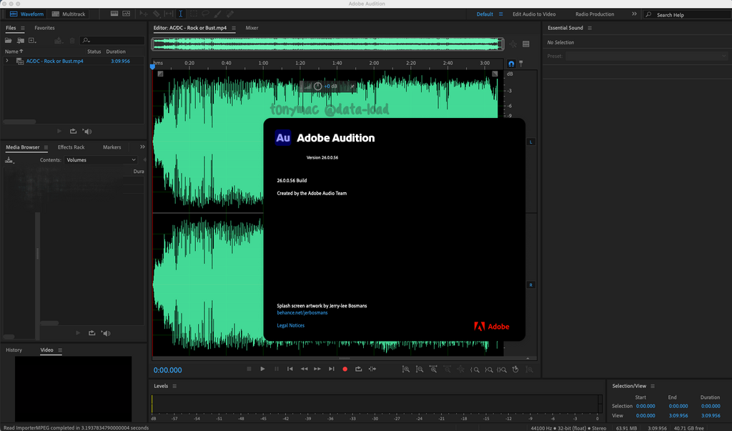Open the Contents Volumes dropdown
This screenshot has height=431, width=732.
tap(102, 160)
